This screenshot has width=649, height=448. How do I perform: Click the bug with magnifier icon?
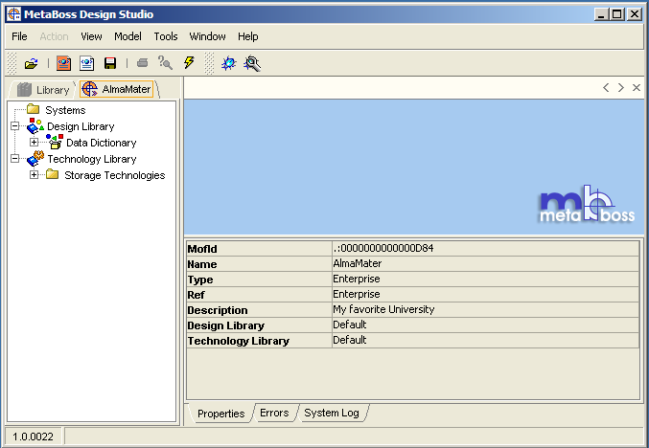click(x=252, y=63)
